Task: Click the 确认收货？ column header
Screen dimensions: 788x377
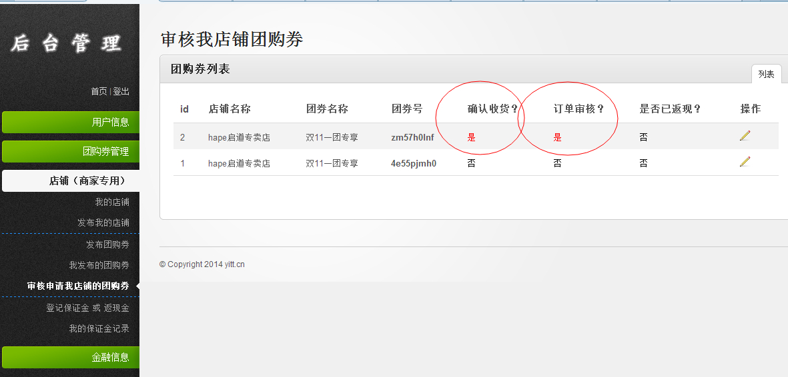Action: 492,109
